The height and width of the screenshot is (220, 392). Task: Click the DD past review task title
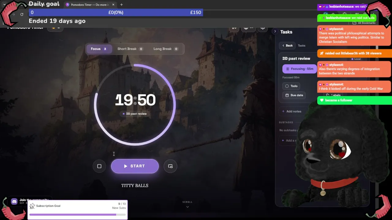(296, 58)
